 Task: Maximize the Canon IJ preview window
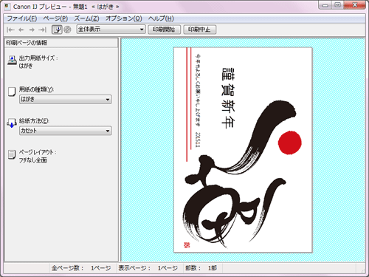coord(337,5)
